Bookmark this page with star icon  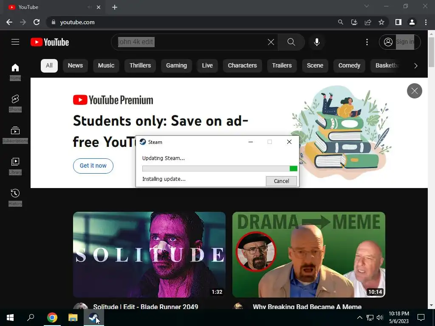(381, 22)
